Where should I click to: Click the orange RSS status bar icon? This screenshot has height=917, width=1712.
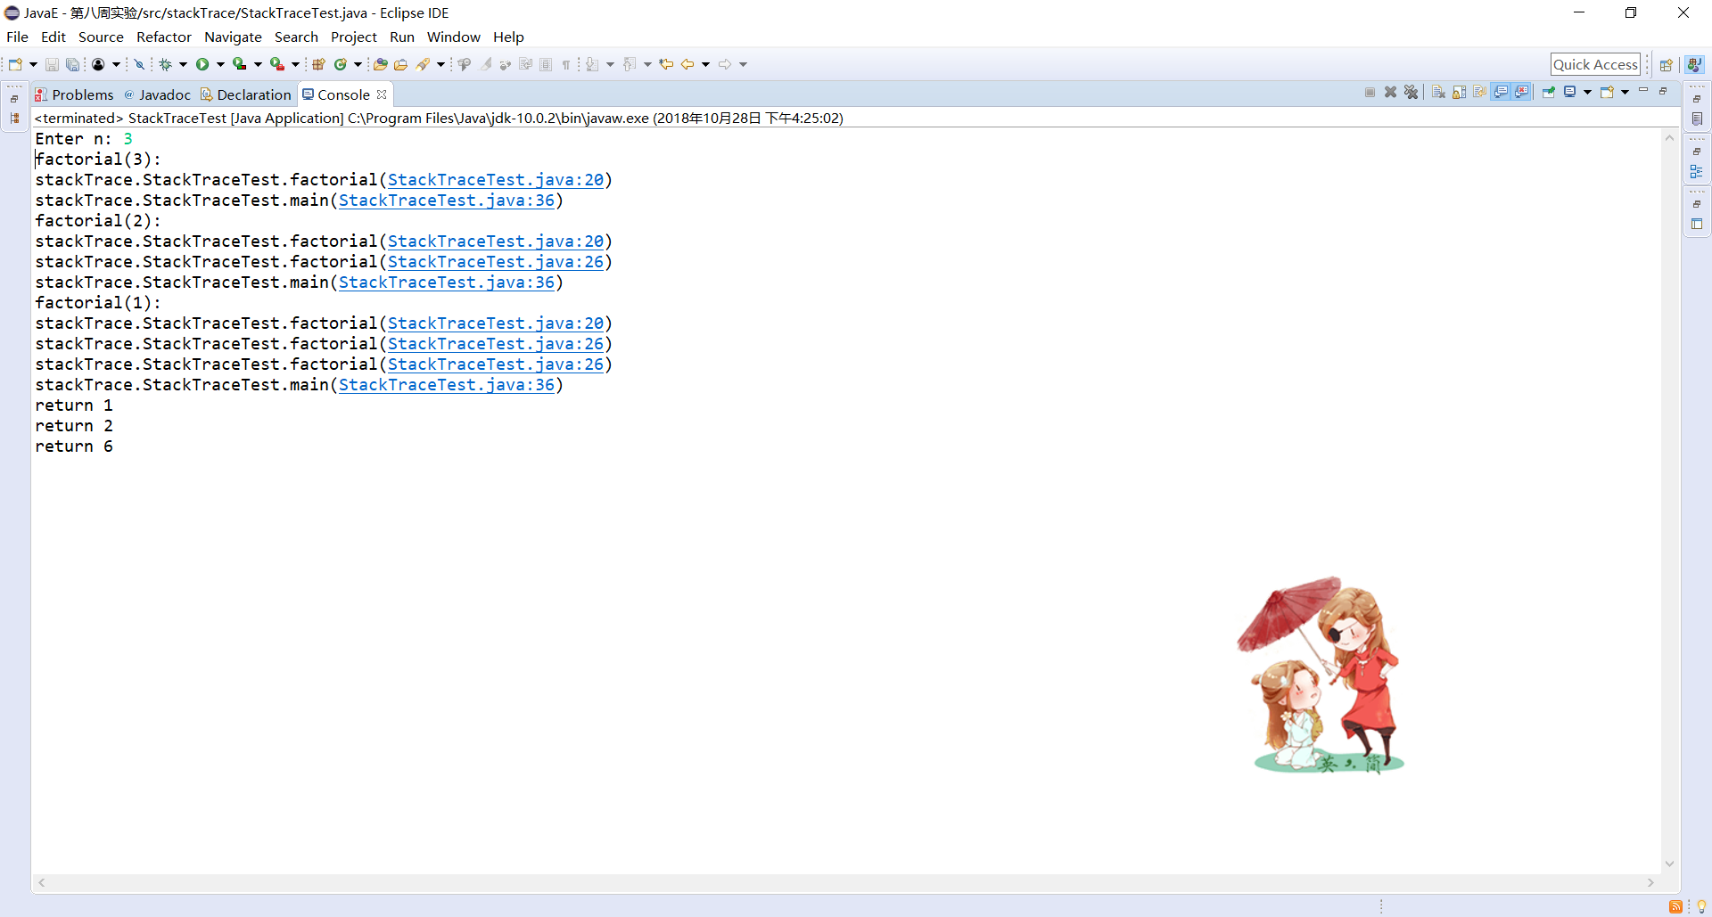1675,906
